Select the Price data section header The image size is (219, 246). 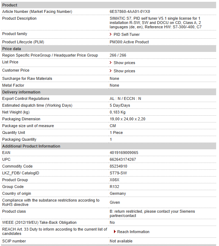coord(109,49)
